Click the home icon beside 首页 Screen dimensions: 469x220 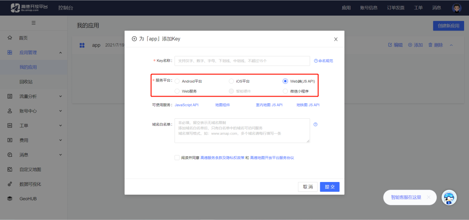10,38
